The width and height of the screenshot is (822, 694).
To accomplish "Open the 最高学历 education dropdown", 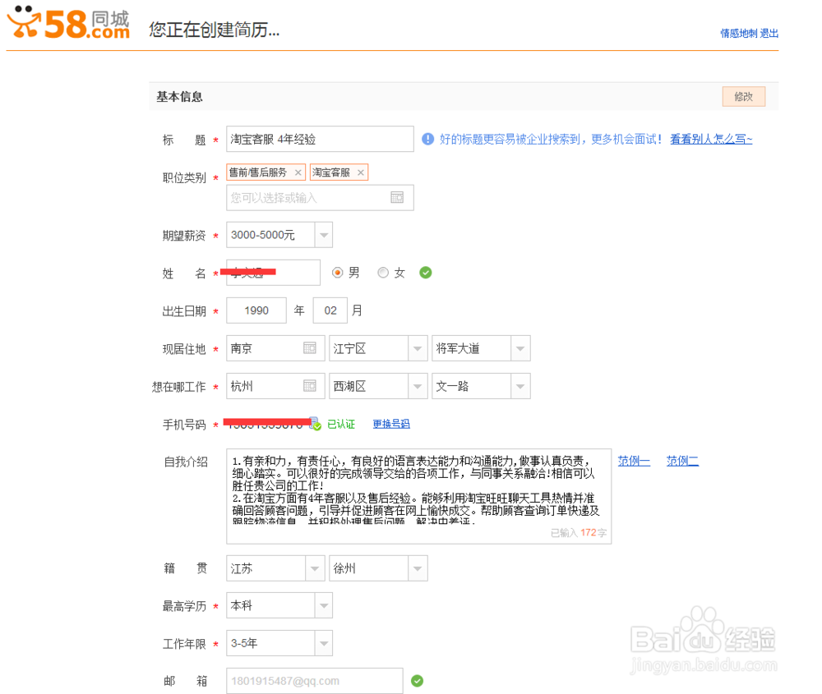I will 325,605.
